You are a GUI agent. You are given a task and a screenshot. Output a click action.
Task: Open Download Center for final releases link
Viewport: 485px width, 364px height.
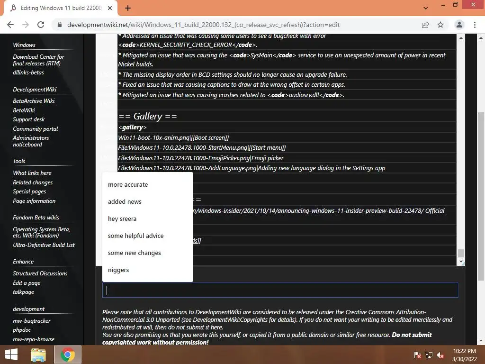[x=38, y=60]
